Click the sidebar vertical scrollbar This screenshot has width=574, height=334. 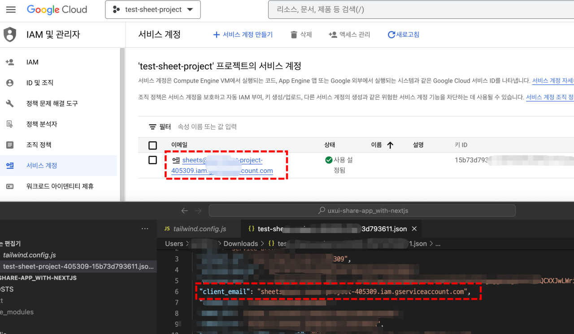[122, 124]
